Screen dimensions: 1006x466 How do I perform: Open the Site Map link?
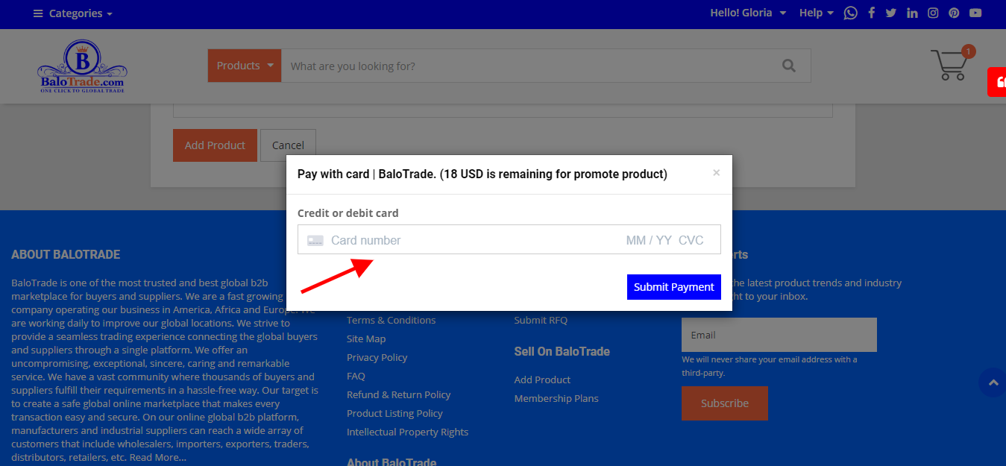[366, 339]
